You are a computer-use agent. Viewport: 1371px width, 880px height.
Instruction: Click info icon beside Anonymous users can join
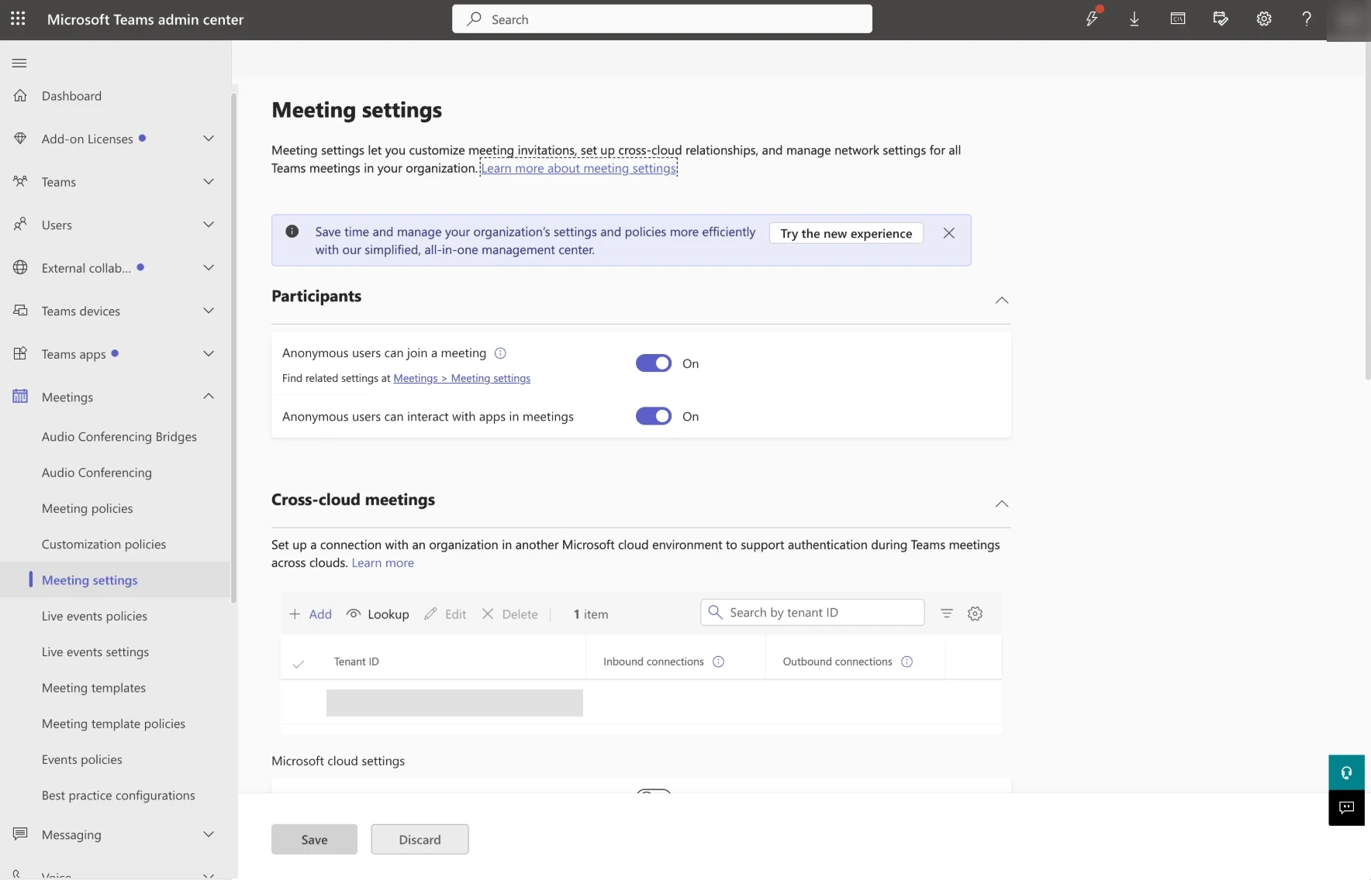pyautogui.click(x=500, y=353)
